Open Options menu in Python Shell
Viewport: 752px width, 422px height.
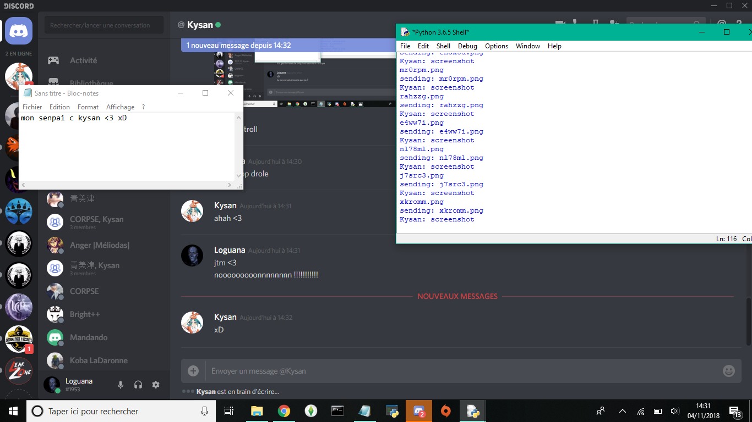pos(497,46)
